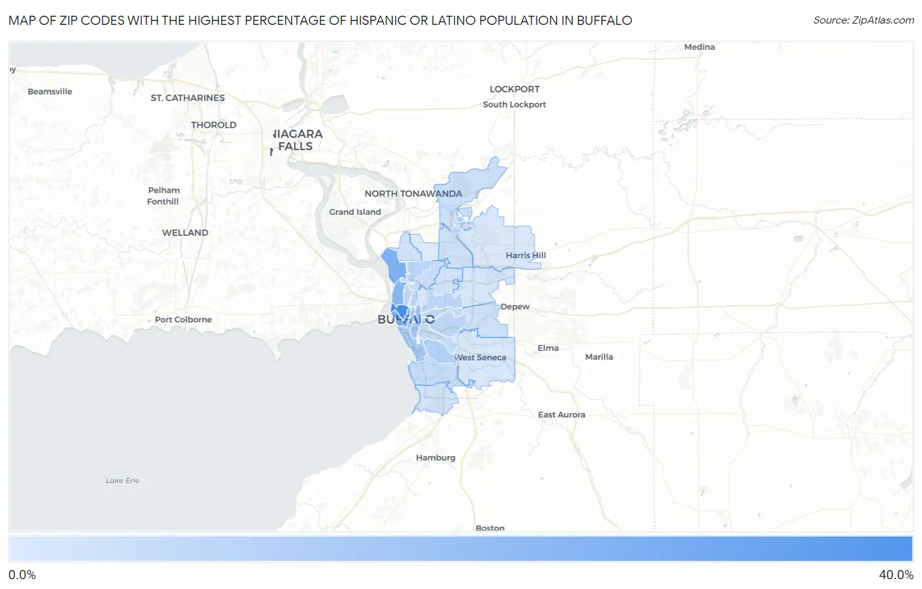Click the Fonthill map label

(163, 201)
